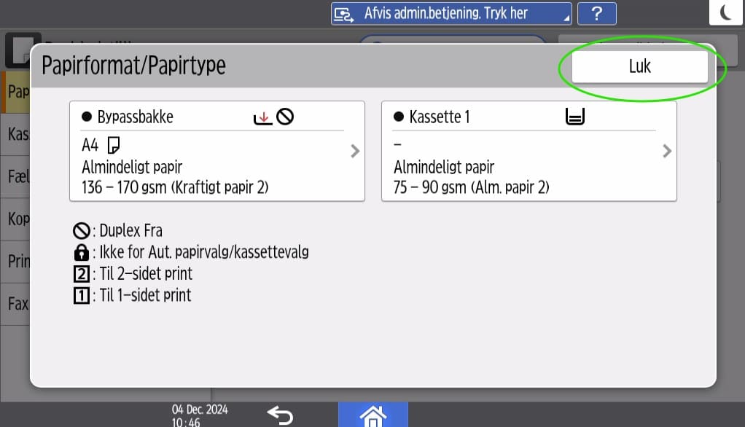Image resolution: width=745 pixels, height=427 pixels.
Task: Expand Kassette 1 settings via its chevron
Action: [666, 152]
